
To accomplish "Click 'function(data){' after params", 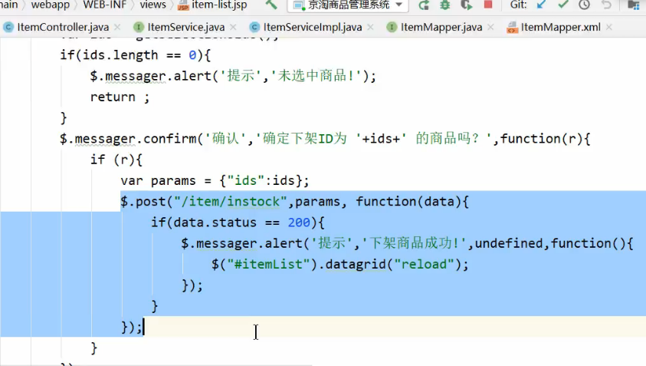I will [x=412, y=202].
